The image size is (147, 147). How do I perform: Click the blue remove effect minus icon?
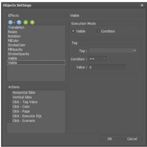[x=19, y=22]
